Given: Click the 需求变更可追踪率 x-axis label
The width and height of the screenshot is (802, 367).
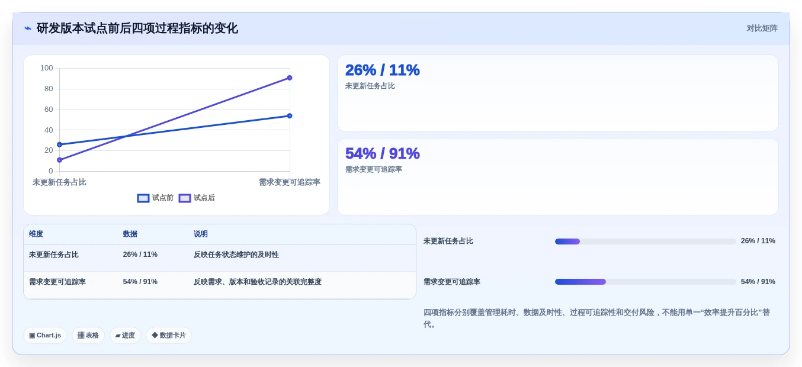Looking at the screenshot, I should 290,182.
